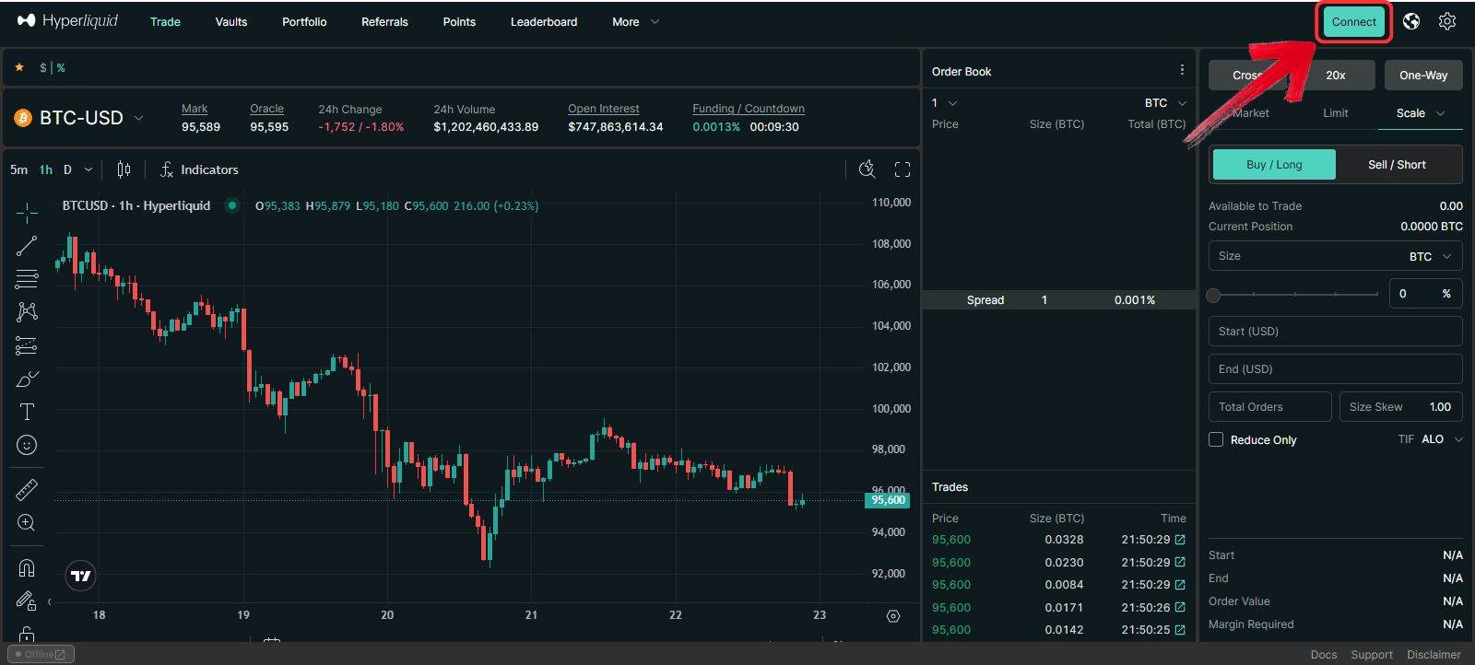1475x665 pixels.
Task: Open the Order Book three-dot menu
Action: 1182,70
